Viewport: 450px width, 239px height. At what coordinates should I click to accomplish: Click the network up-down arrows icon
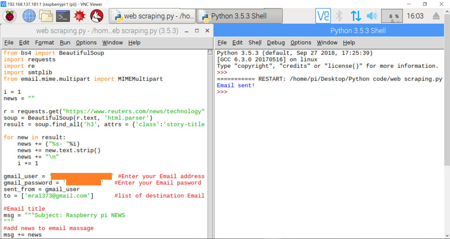(355, 16)
